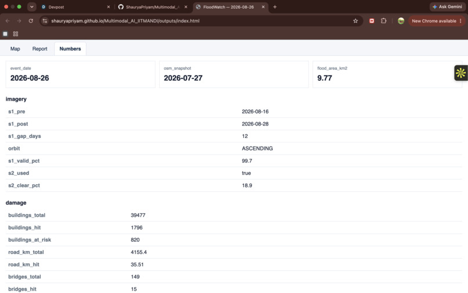Click the orbit row label
468x293 pixels.
point(14,148)
